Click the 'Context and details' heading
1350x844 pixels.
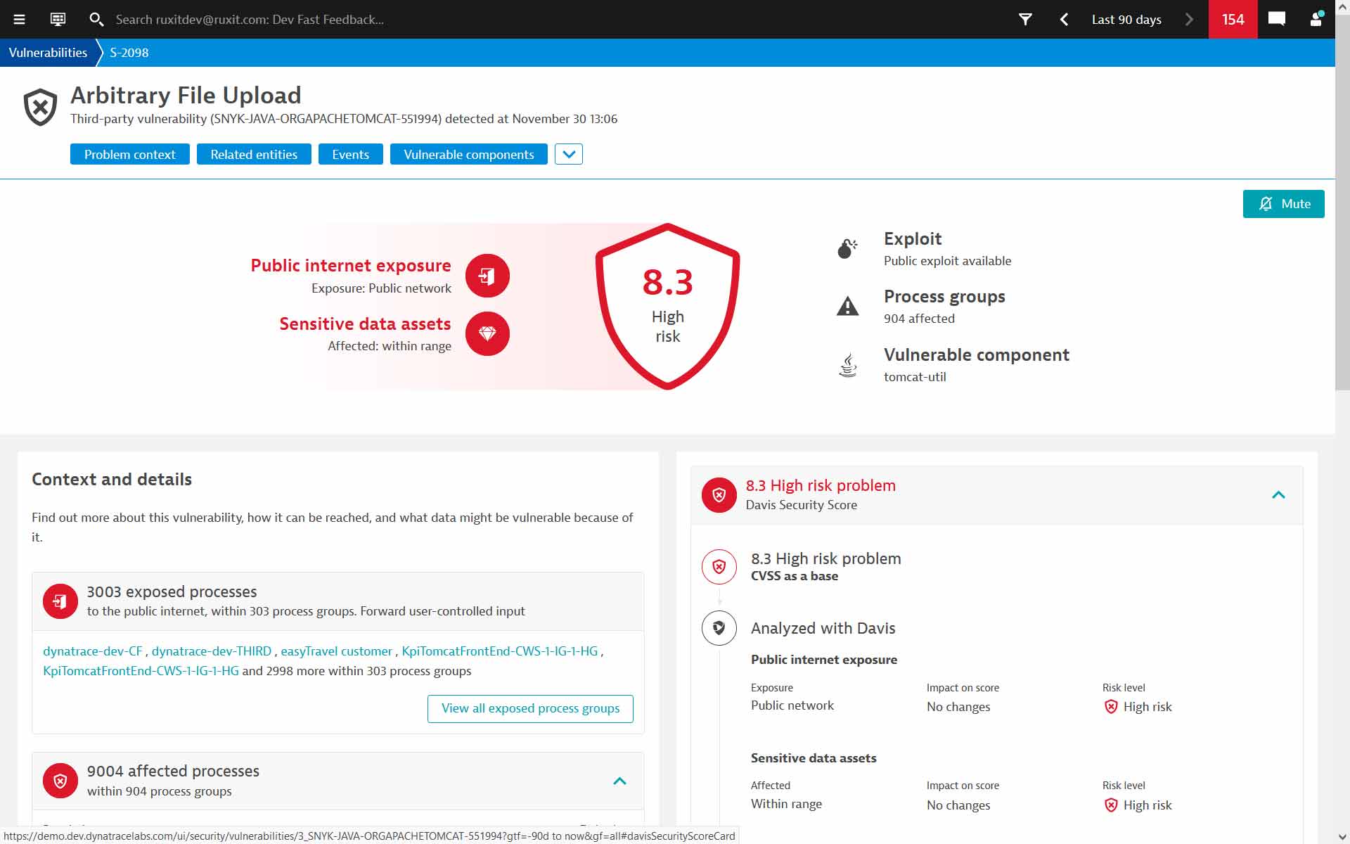[x=112, y=479]
